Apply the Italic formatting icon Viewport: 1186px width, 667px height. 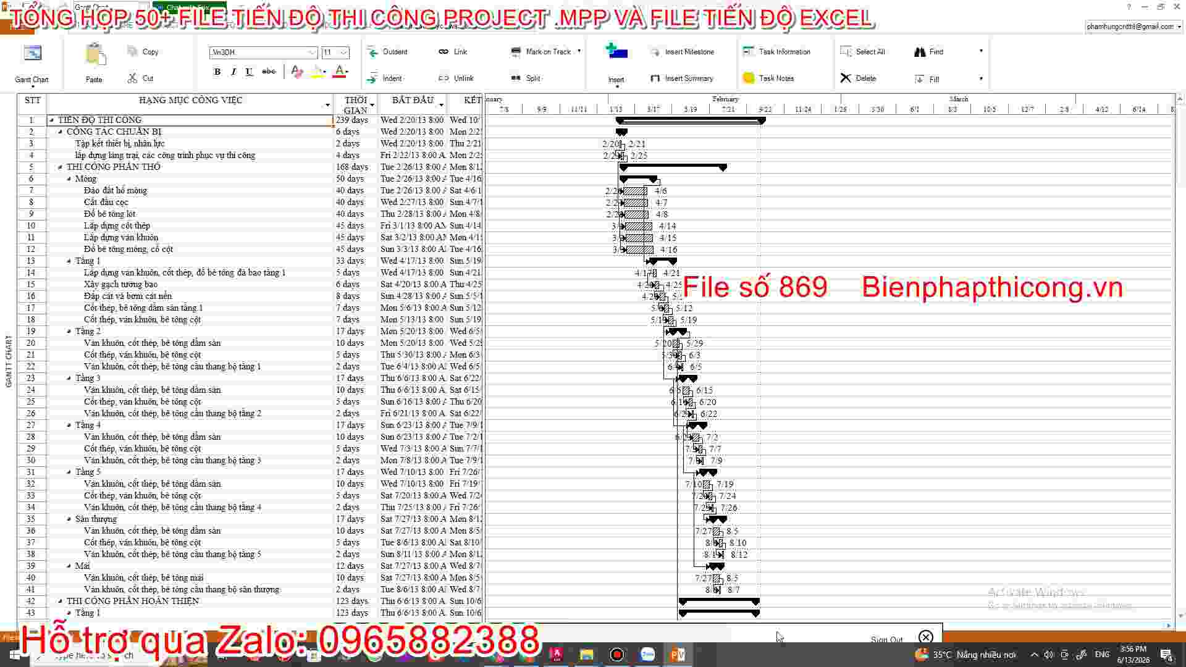[x=233, y=72]
